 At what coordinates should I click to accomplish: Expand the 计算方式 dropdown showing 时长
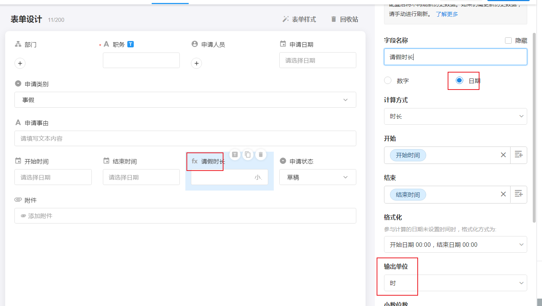click(x=455, y=116)
